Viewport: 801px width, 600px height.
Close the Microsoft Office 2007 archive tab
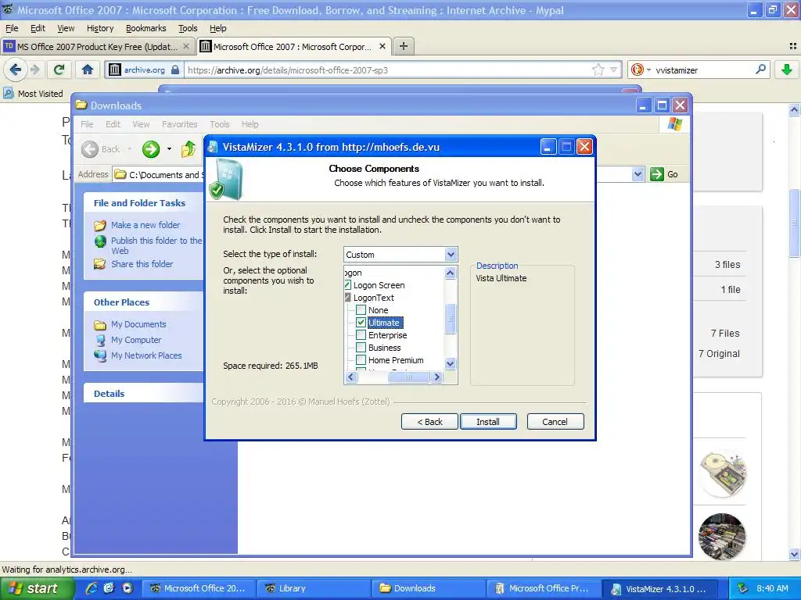coord(382,46)
